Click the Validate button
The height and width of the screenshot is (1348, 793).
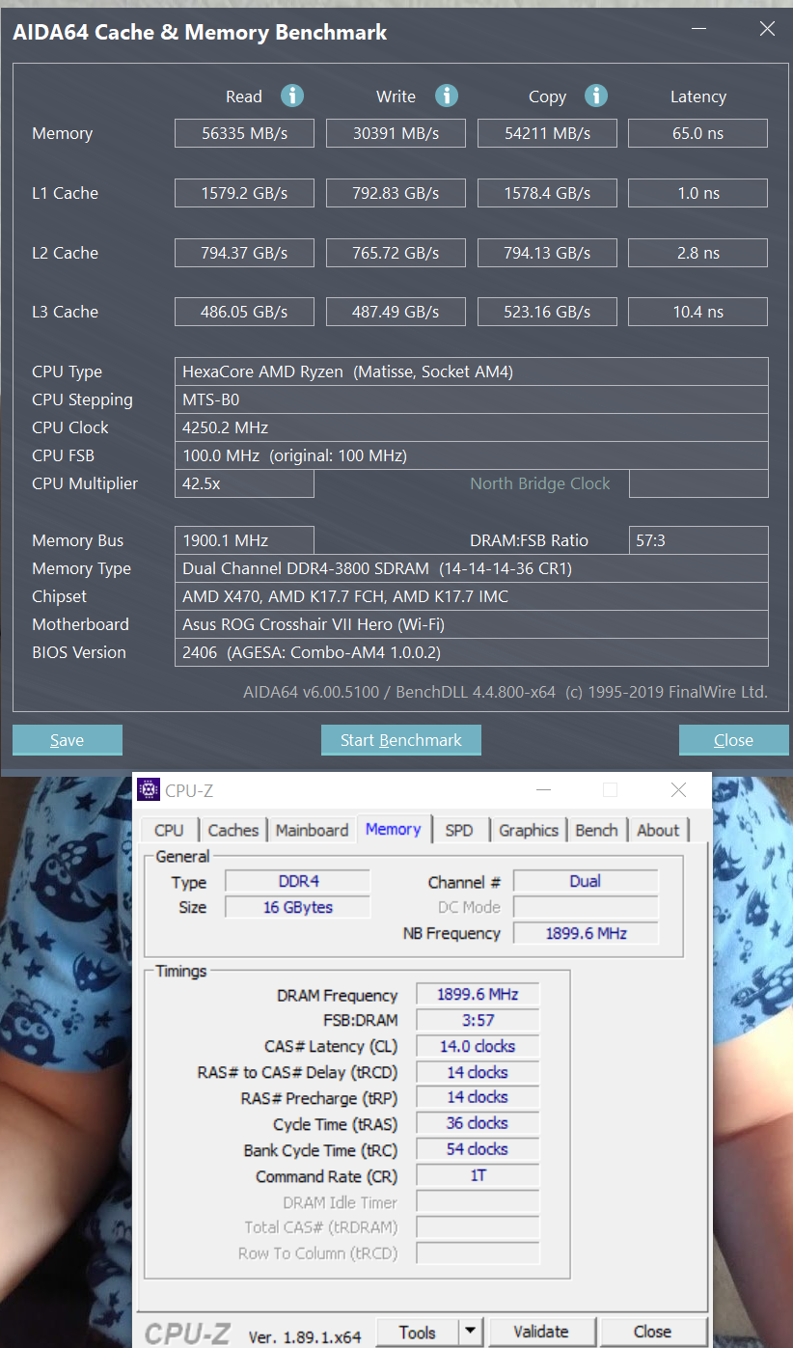coord(541,1332)
